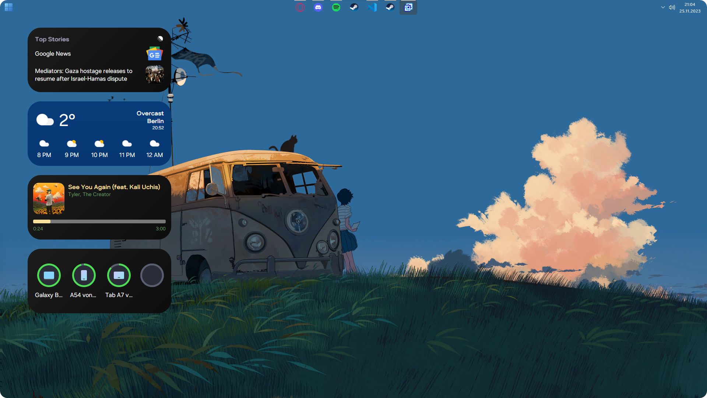Open Spotify from the taskbar

[x=336, y=7]
